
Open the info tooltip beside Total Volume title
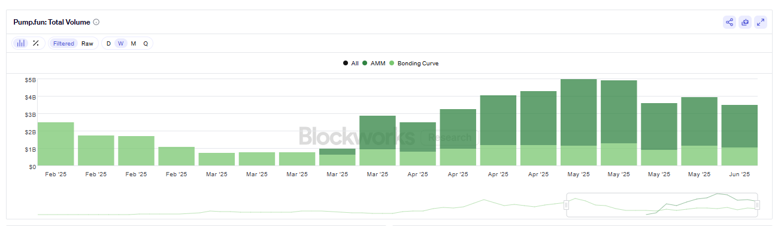coord(96,22)
